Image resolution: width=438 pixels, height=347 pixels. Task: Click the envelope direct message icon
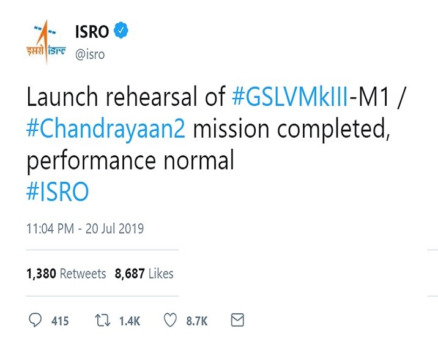click(237, 320)
